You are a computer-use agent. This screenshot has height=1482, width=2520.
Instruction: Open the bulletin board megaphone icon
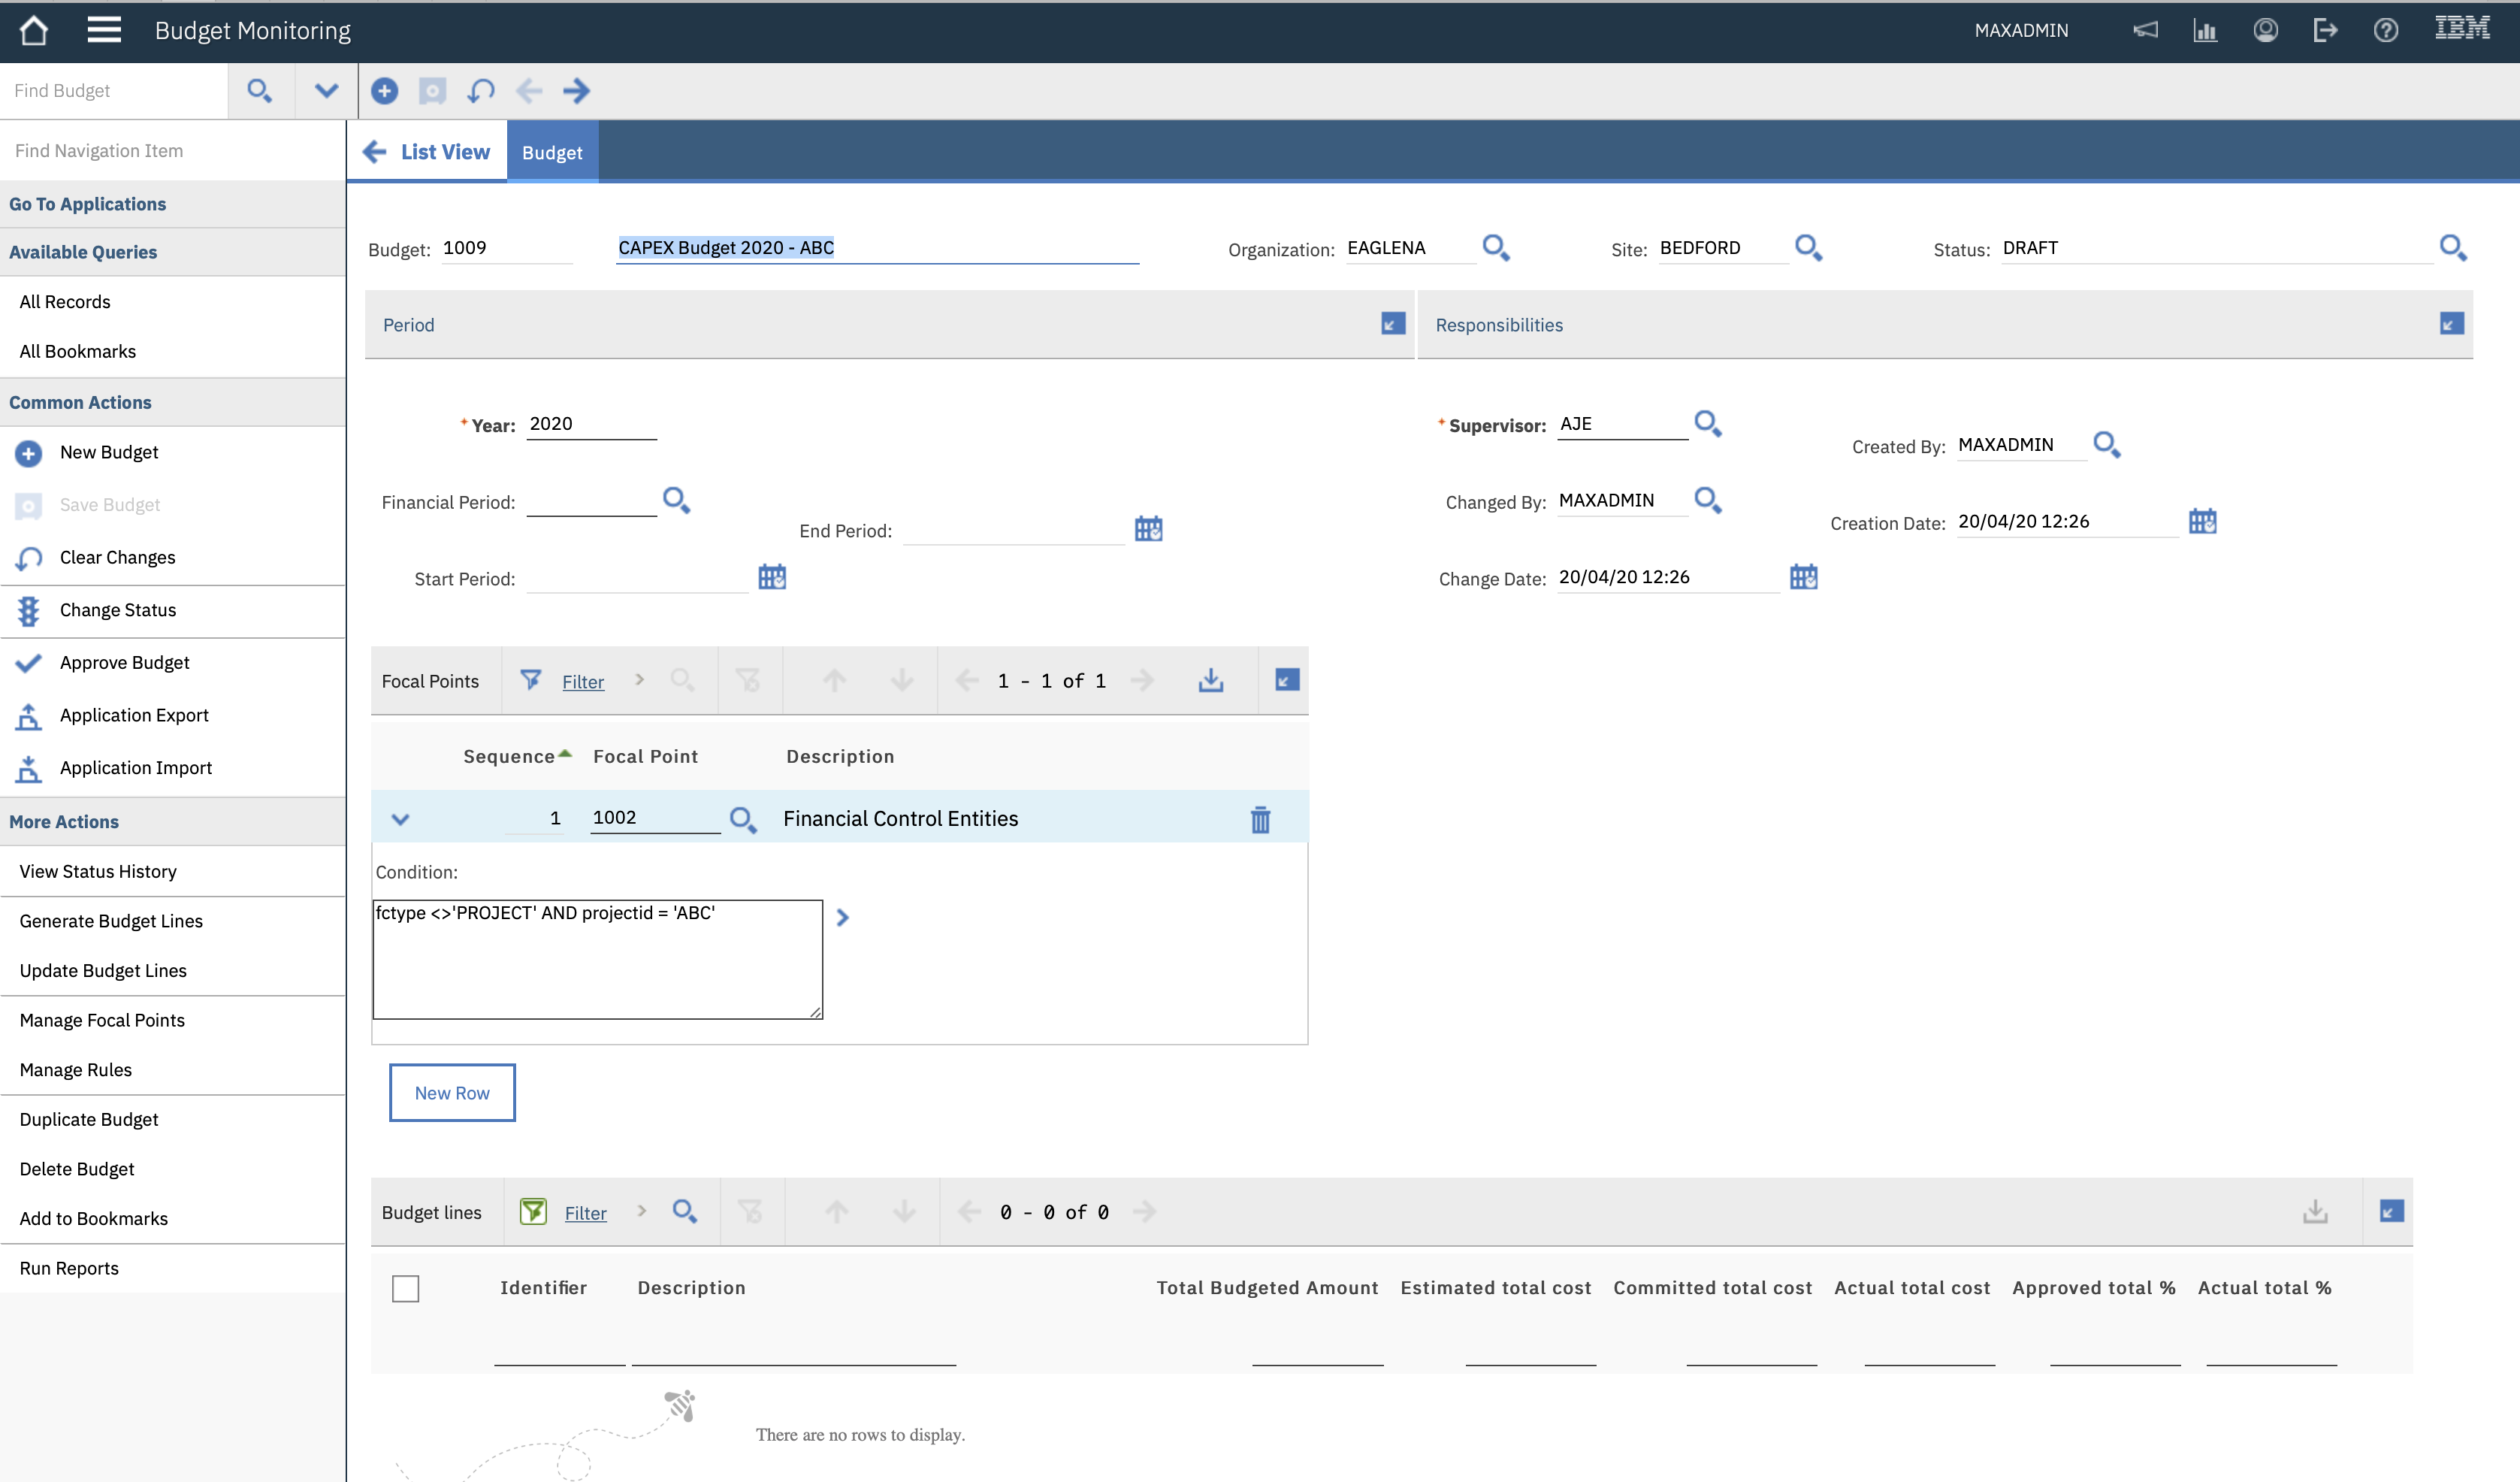coord(2145,30)
